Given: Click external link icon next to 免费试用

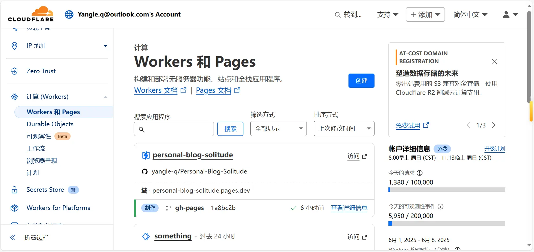Looking at the screenshot, I should pos(426,125).
